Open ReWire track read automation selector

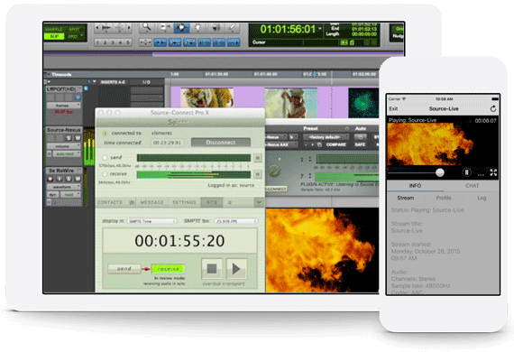pos(70,195)
